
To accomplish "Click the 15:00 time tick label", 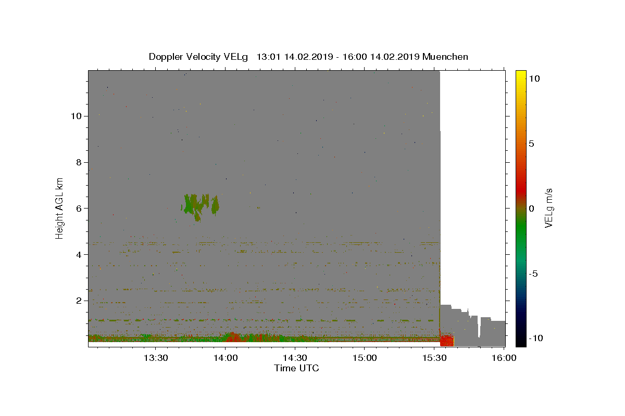I will [x=365, y=358].
